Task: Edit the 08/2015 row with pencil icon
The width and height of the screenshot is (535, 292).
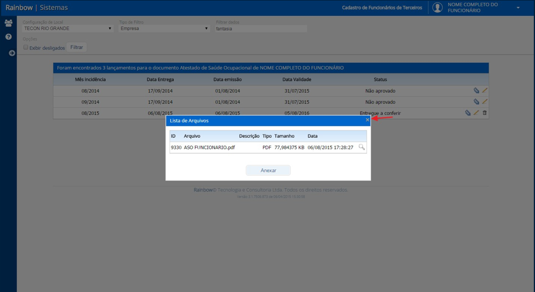Action: tap(476, 113)
